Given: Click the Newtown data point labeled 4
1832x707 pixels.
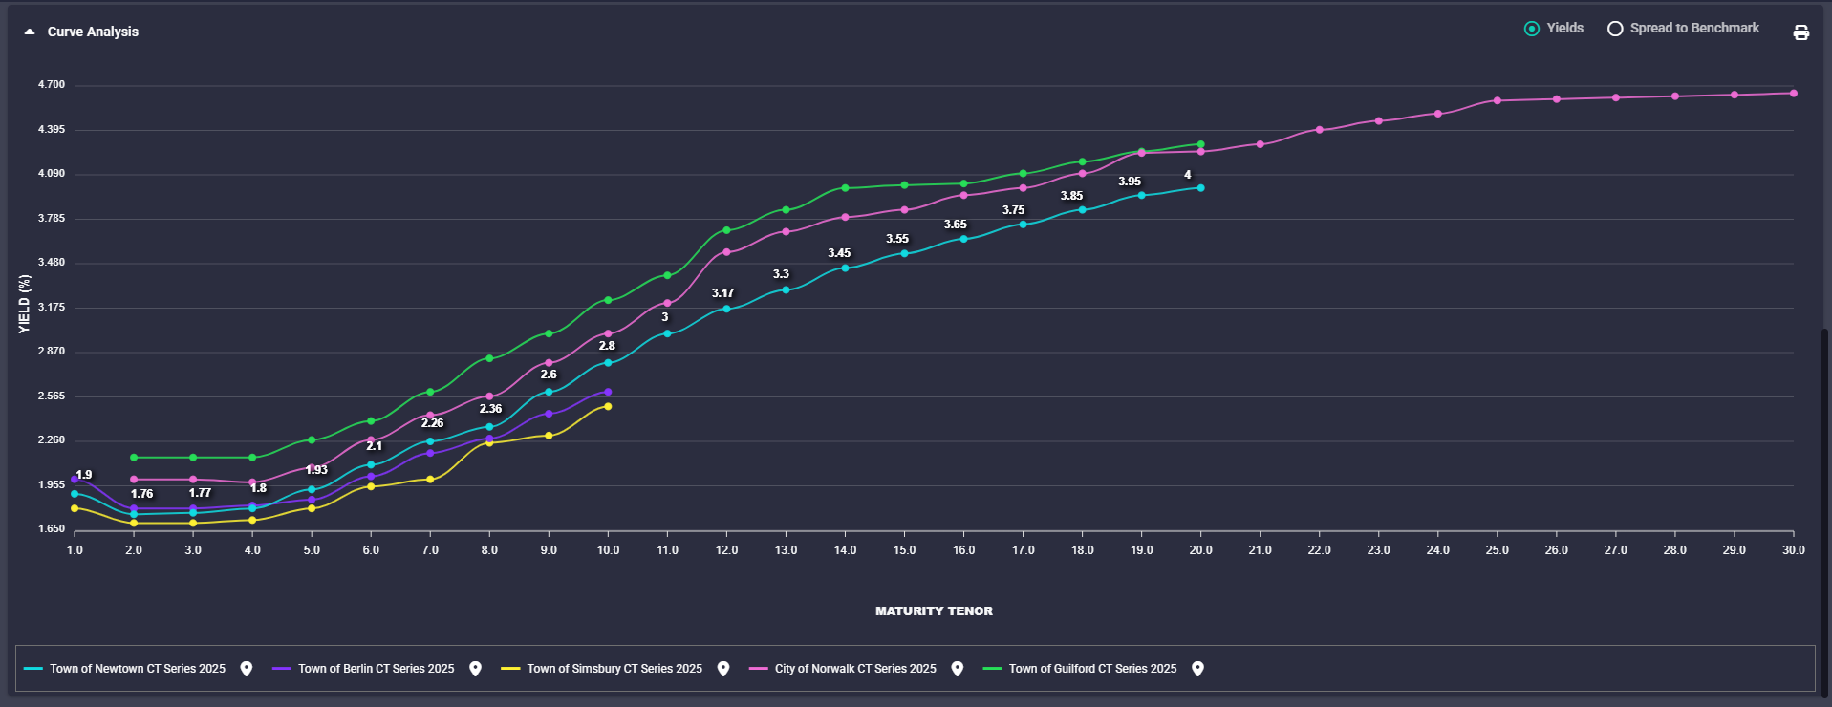Looking at the screenshot, I should 1200,188.
